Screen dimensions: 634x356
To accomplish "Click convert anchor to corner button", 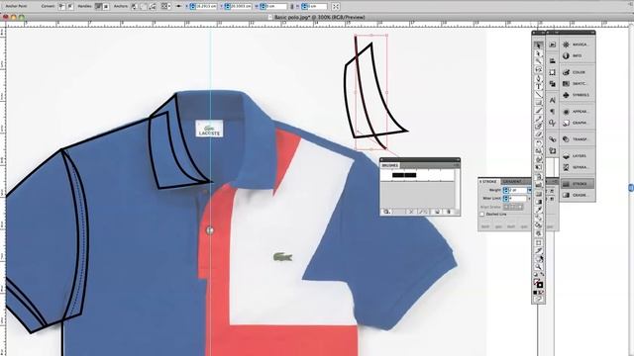I will [x=61, y=7].
